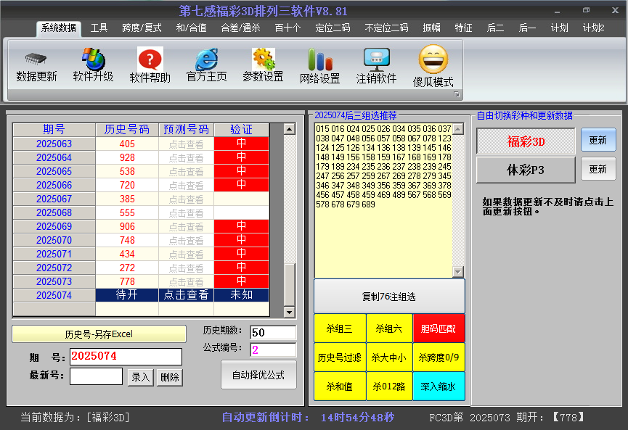628x430 pixels.
Task: Click 注销软件 monitor icon
Action: [x=377, y=59]
